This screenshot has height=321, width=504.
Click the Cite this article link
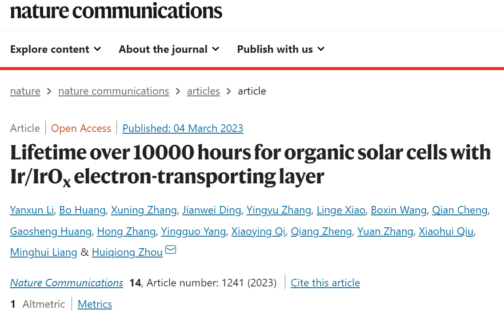(325, 283)
